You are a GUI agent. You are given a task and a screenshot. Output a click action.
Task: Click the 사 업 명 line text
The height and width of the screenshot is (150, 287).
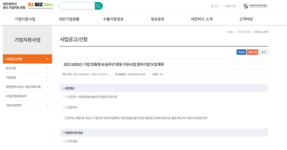tap(90, 97)
